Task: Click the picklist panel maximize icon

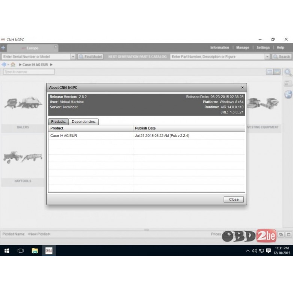Action: [288, 234]
